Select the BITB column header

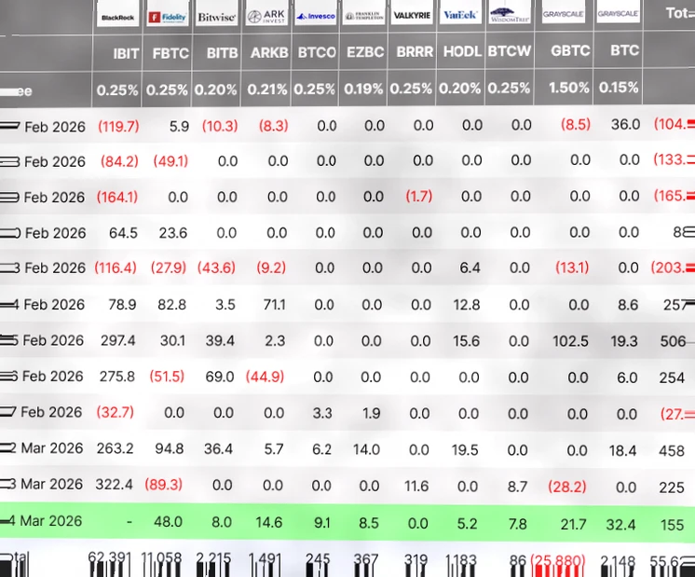click(222, 53)
